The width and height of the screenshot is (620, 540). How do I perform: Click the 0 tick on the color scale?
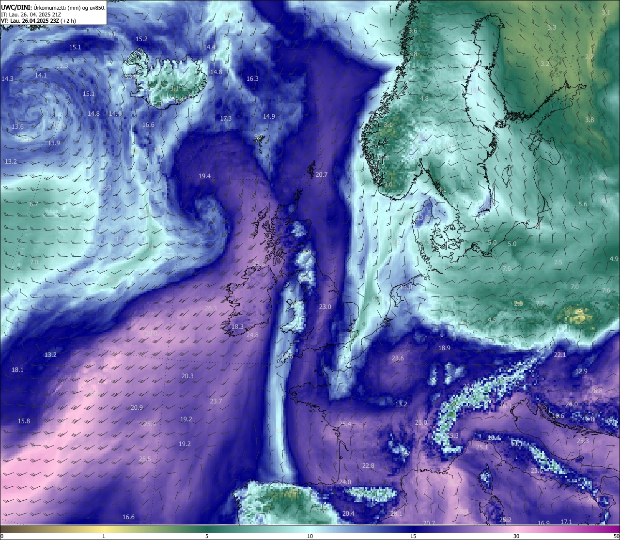(x=1, y=536)
